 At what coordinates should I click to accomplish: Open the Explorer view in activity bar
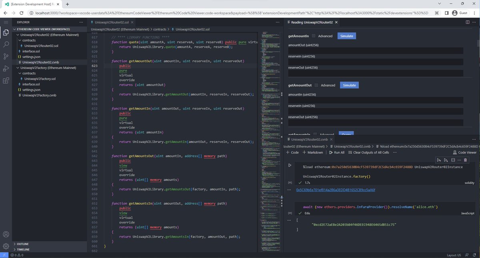[x=6, y=33]
